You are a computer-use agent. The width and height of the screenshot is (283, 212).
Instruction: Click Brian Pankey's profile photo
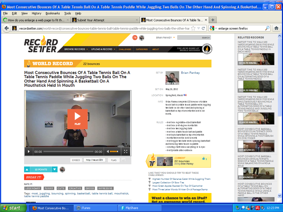tap(172, 78)
